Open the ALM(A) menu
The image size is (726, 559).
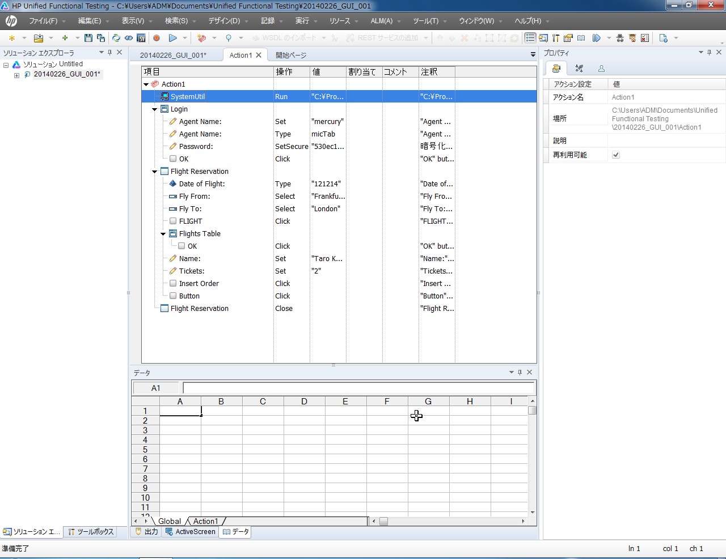(x=382, y=21)
